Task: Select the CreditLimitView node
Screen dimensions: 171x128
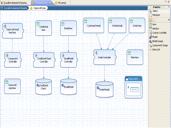Action: coord(43,28)
